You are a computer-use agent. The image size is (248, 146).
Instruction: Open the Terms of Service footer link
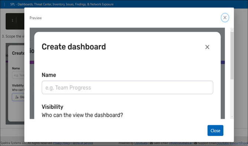click(x=83, y=143)
